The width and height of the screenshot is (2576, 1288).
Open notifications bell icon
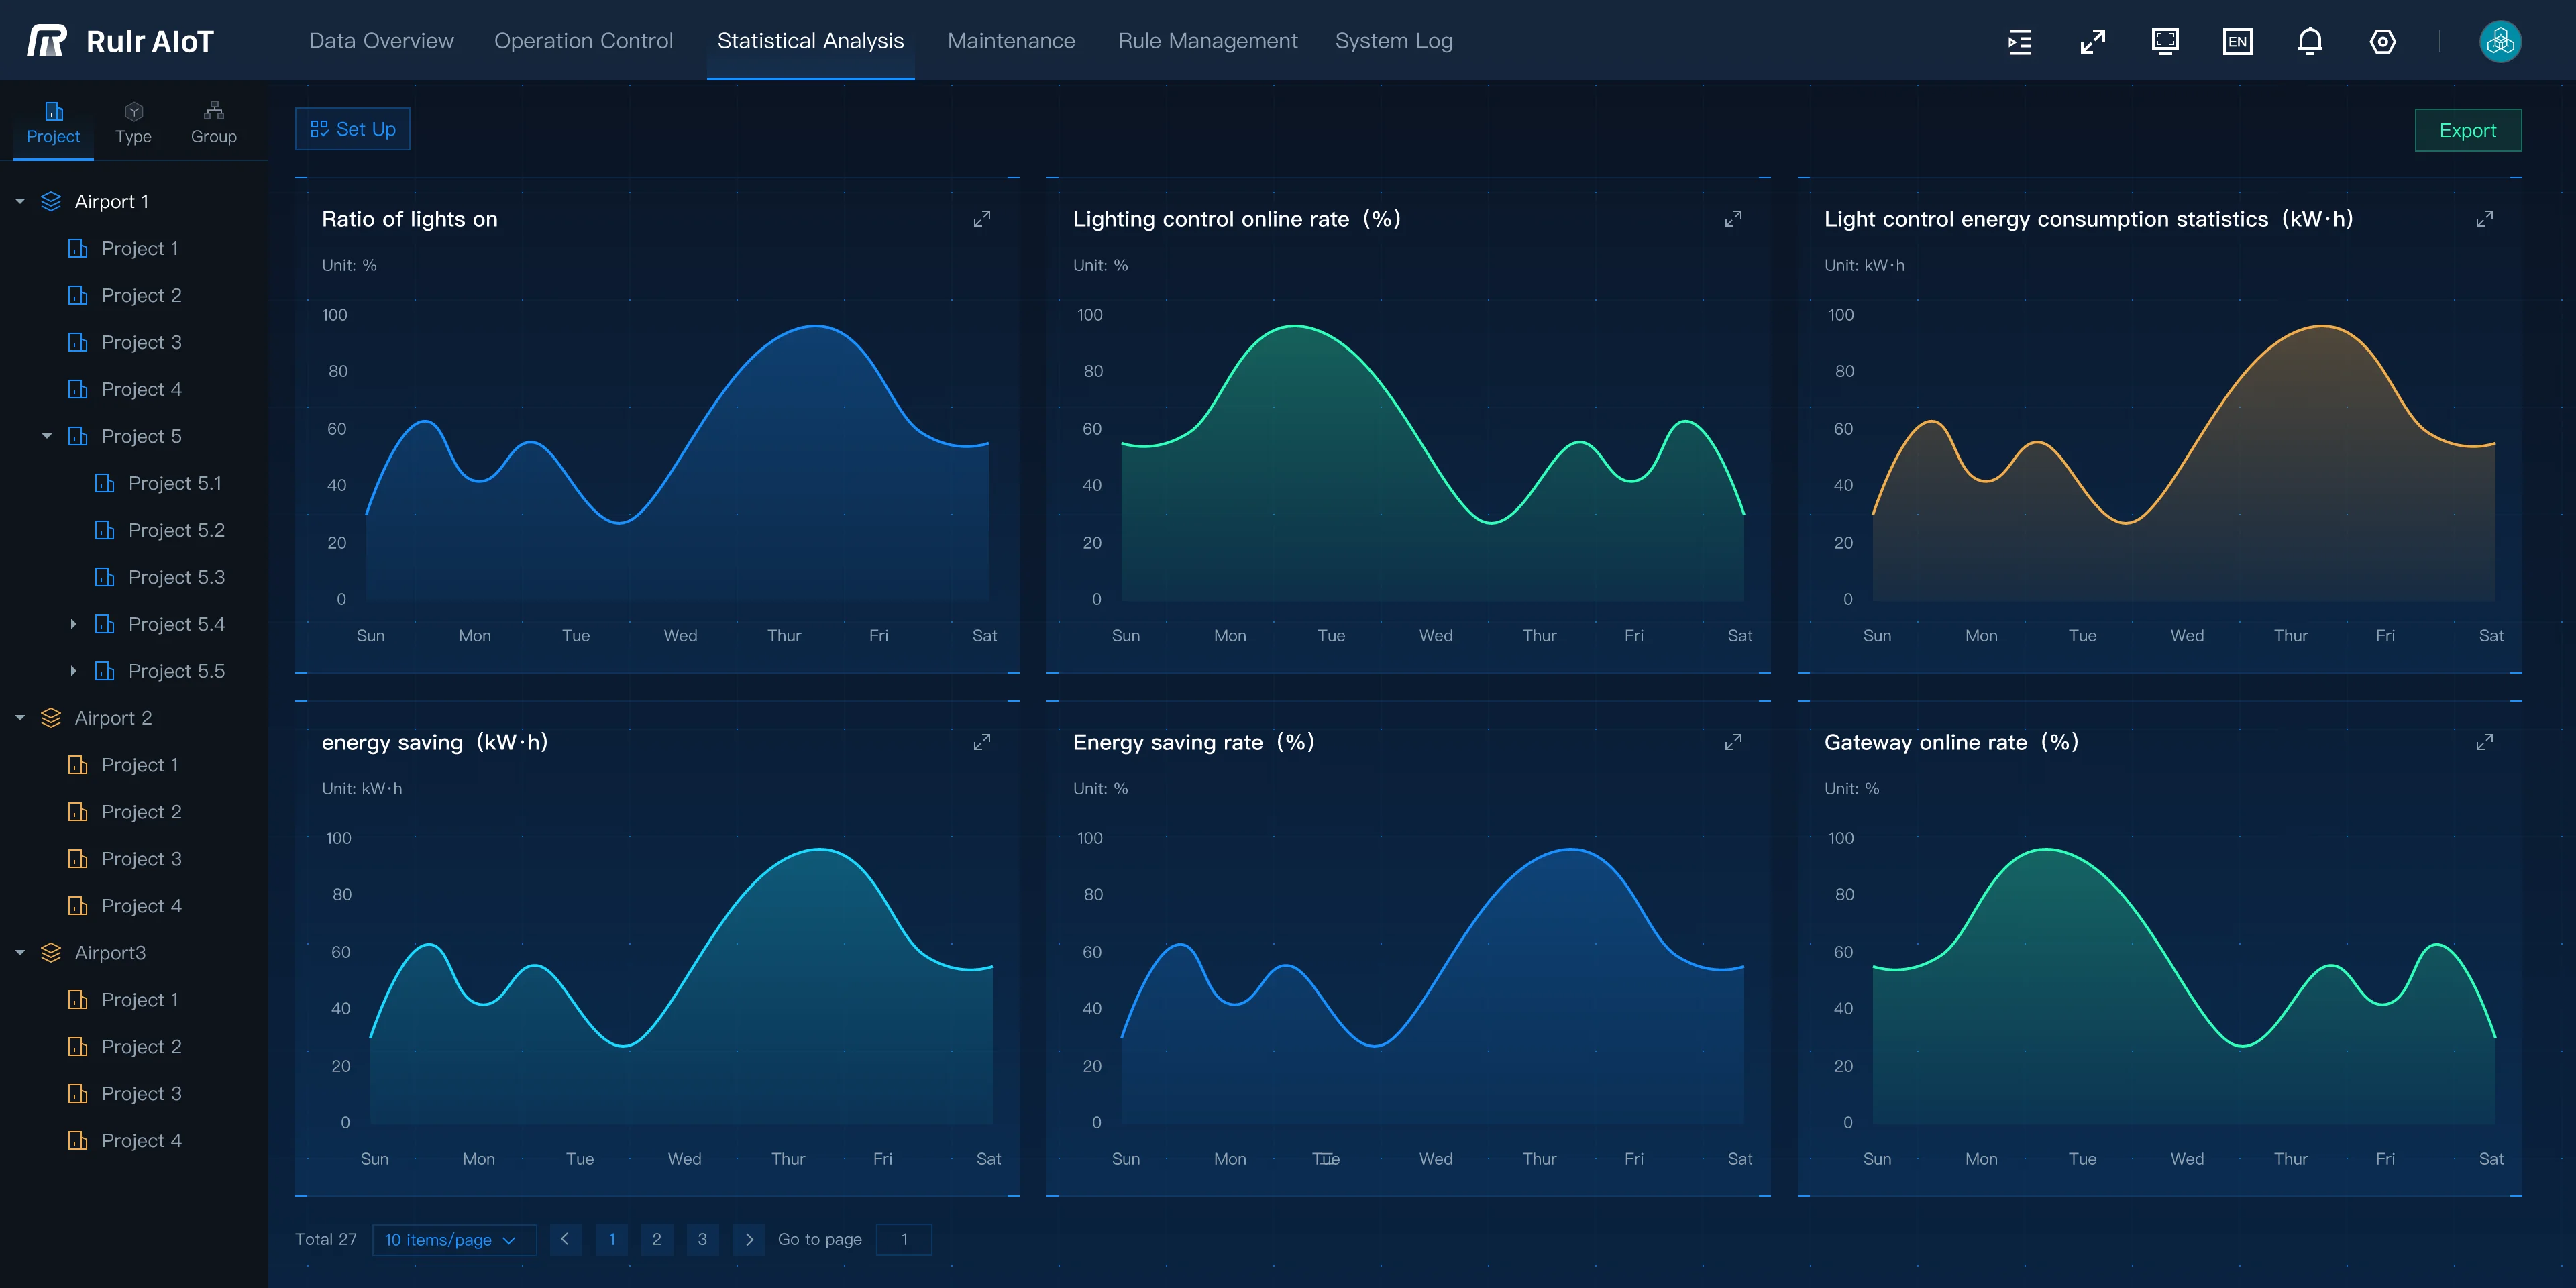pyautogui.click(x=2310, y=41)
